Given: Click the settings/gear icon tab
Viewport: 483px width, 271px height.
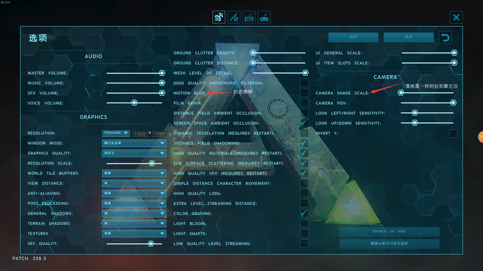Looking at the screenshot, I should 219,17.
